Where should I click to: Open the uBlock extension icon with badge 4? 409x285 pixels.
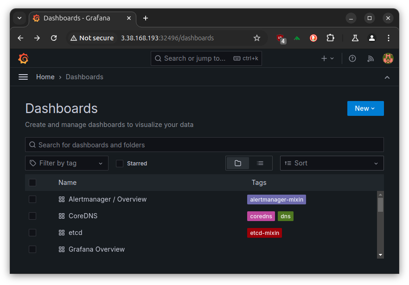point(281,38)
